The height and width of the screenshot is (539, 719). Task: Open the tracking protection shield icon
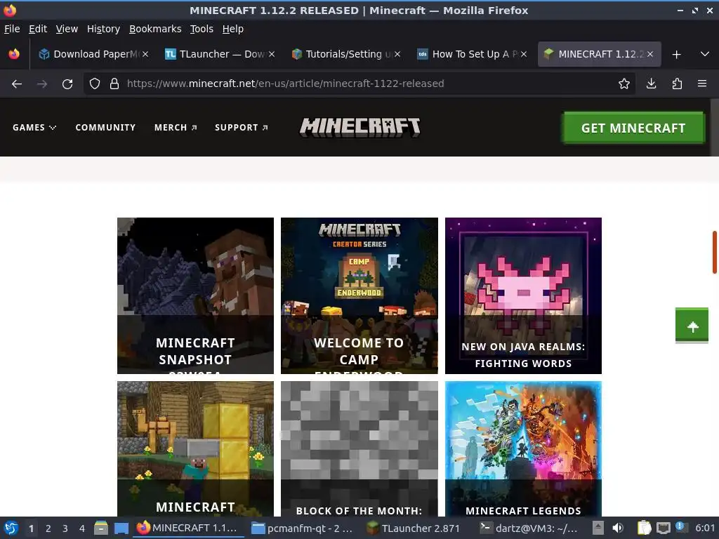tap(95, 84)
